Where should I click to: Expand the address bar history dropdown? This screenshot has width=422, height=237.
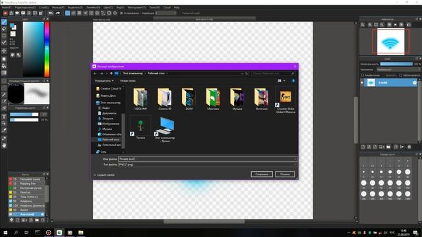coord(242,73)
